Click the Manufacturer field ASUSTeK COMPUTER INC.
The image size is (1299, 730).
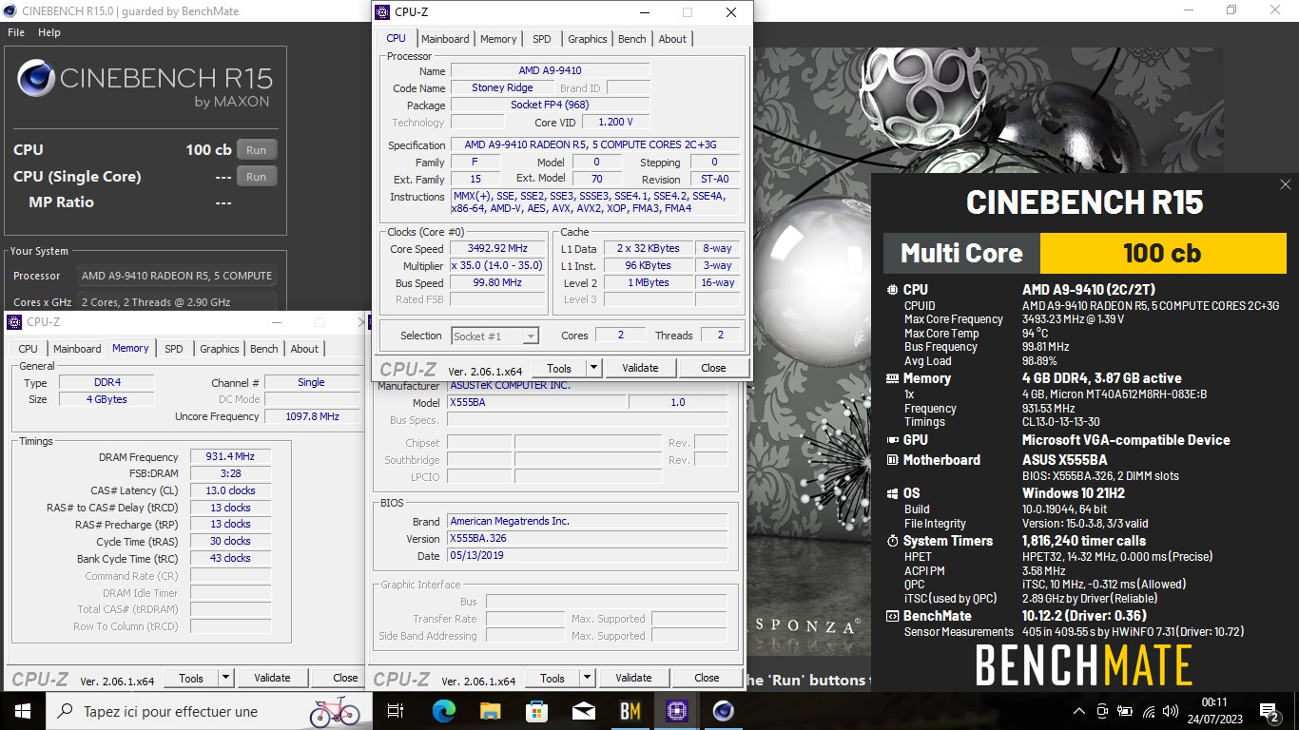point(587,385)
